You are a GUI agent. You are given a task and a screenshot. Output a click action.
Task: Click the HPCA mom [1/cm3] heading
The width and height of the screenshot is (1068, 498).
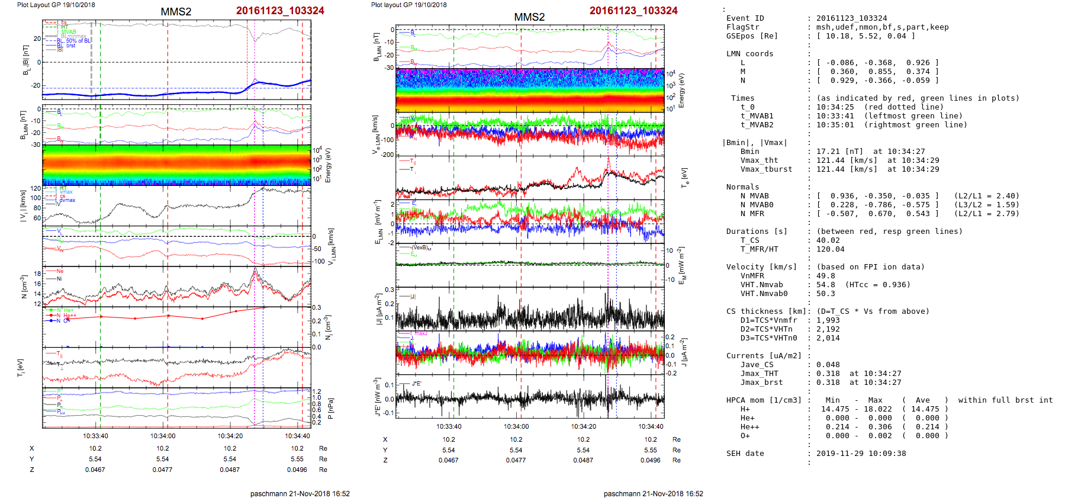tap(764, 400)
